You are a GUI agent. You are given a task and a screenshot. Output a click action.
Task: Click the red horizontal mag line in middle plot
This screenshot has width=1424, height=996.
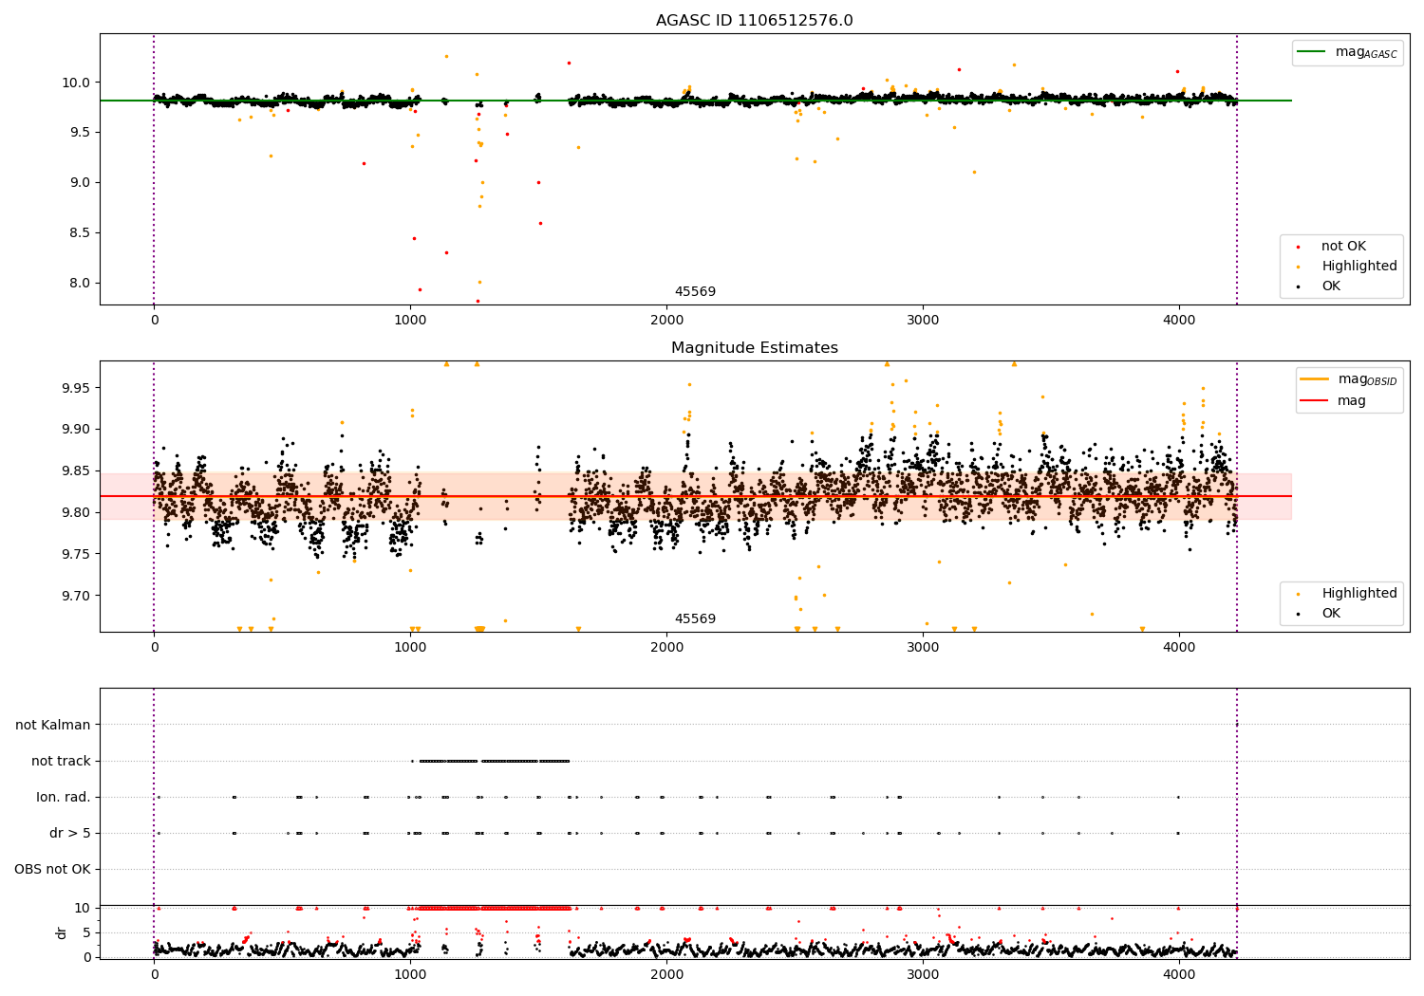point(696,496)
